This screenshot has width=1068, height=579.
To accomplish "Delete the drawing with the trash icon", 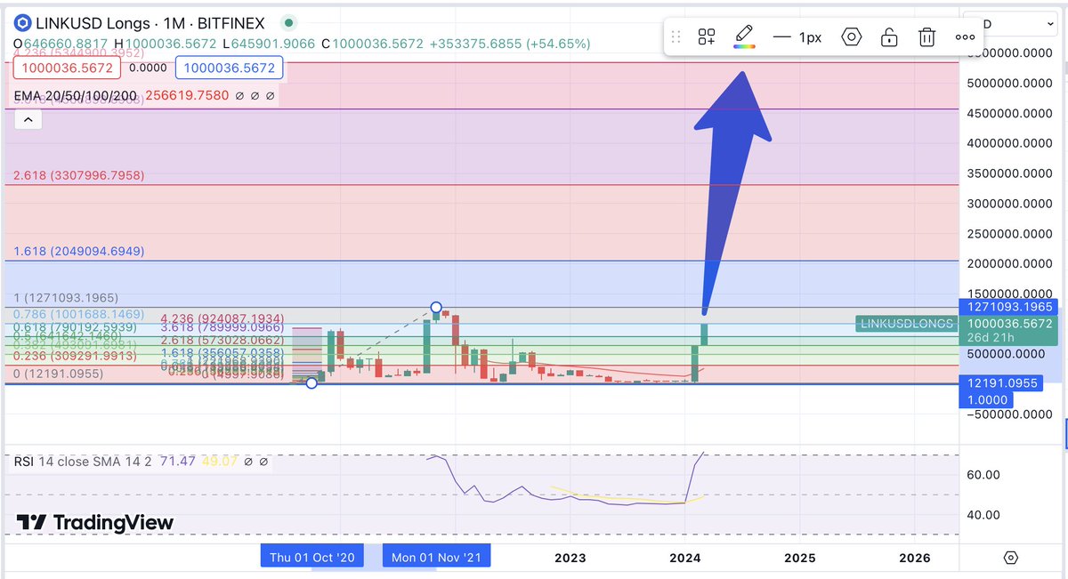I will coord(926,36).
